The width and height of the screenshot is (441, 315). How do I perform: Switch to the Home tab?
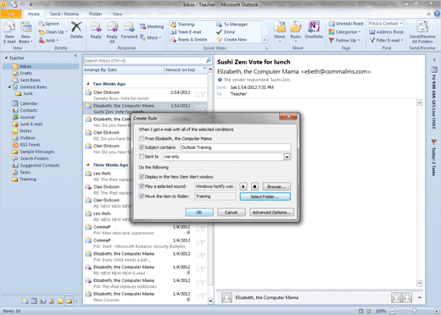34,14
